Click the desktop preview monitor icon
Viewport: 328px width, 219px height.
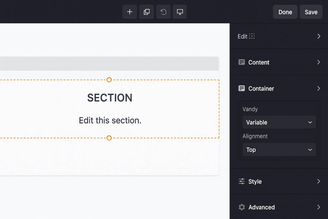coord(180,12)
